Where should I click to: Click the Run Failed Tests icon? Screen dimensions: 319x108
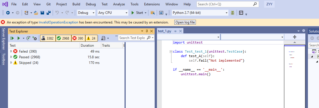pyautogui.click(x=35, y=38)
